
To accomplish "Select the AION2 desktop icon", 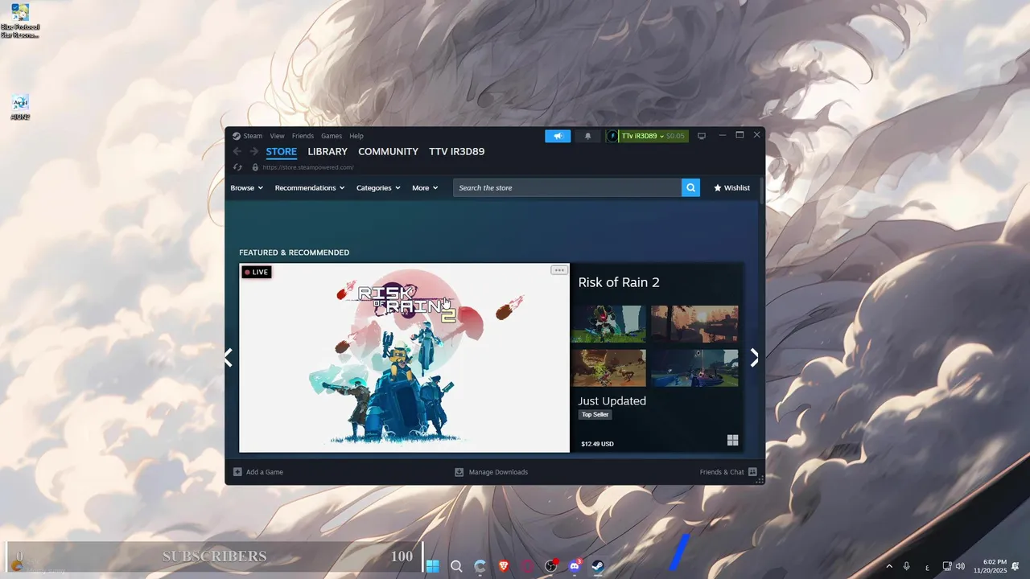I will (x=20, y=108).
